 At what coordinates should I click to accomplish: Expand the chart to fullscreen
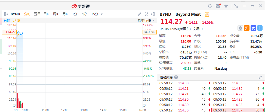[x=147, y=14]
